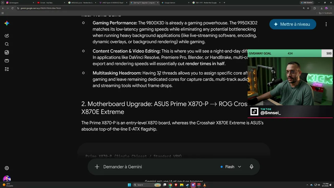The width and height of the screenshot is (334, 188).
Task: Click the zoom magnifier icon in address bar
Action: coord(304,8)
